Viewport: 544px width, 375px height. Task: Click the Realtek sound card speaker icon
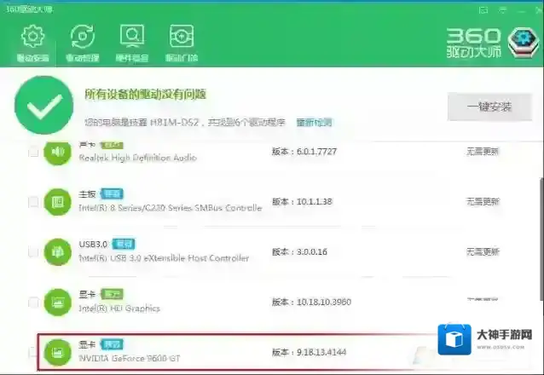58,153
